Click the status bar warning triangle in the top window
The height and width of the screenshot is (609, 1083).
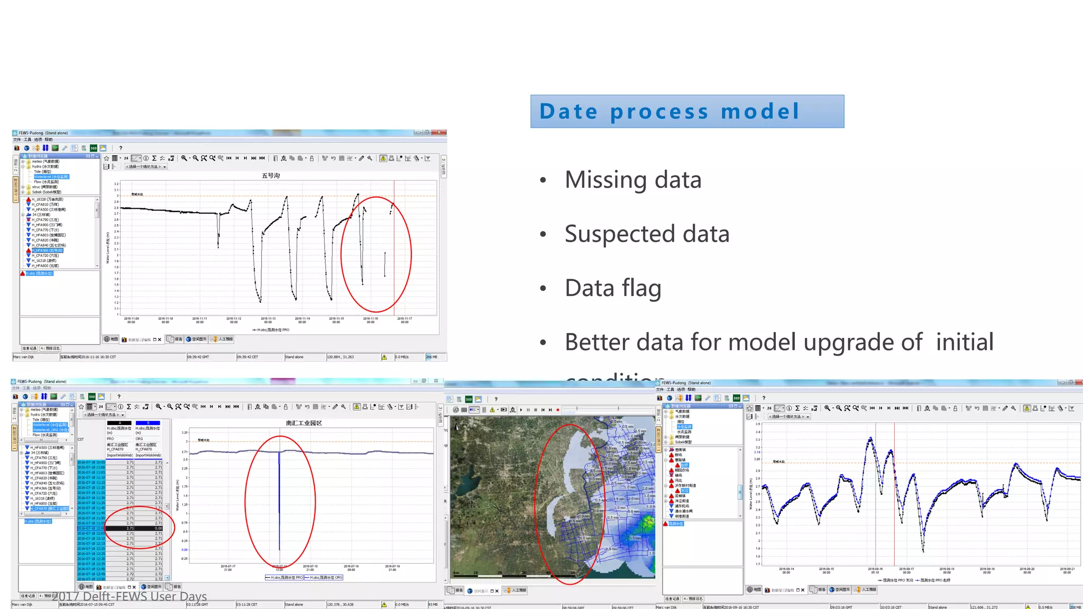click(x=384, y=357)
